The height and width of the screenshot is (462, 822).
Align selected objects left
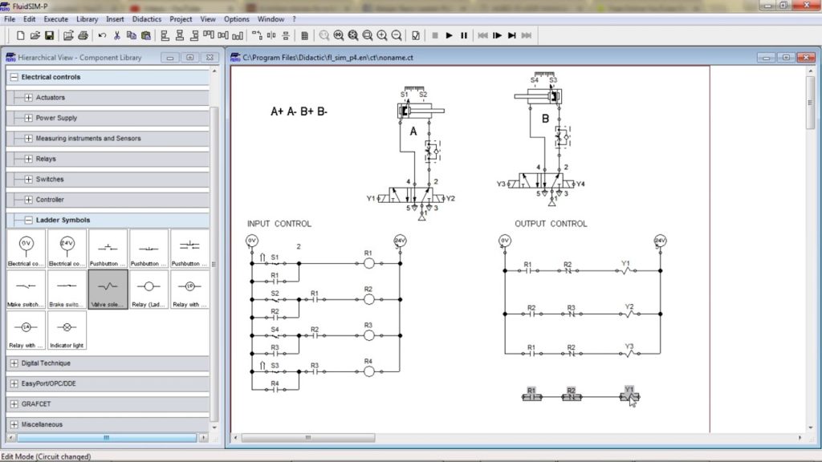165,35
